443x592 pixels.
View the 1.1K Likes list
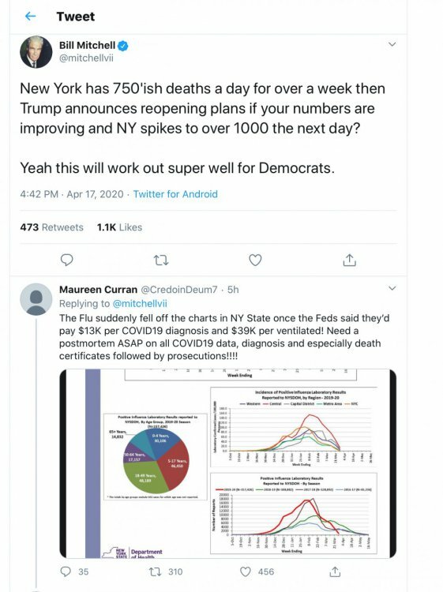[x=119, y=227]
